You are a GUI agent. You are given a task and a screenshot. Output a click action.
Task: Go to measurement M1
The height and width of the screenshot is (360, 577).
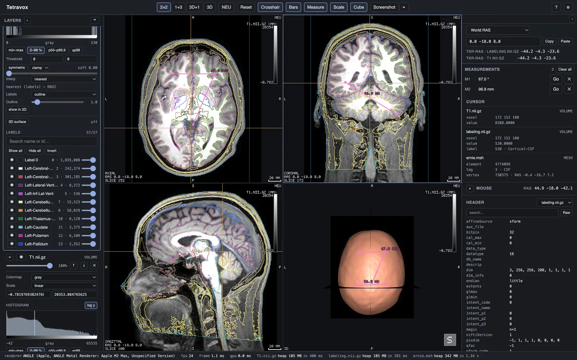[556, 79]
